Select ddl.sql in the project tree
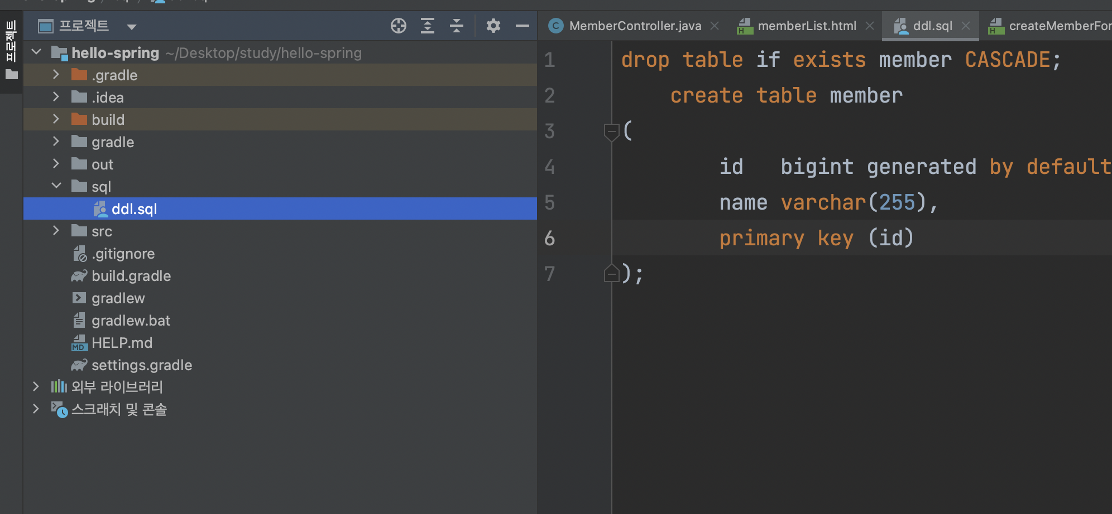The width and height of the screenshot is (1112, 514). 280,208
